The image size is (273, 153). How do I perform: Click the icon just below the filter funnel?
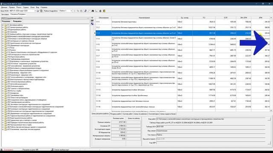coord(92,21)
